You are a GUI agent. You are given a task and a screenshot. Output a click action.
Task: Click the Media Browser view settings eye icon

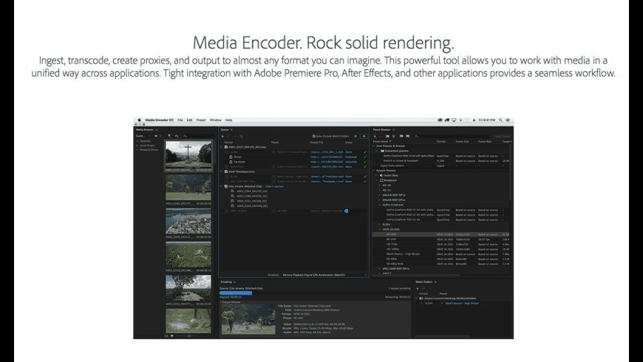pos(177,136)
